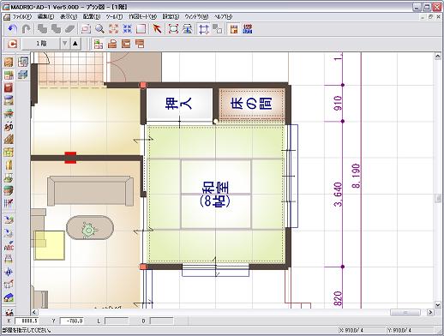Open the ツール(T) menu
The height and width of the screenshot is (336, 444).
[x=114, y=16]
